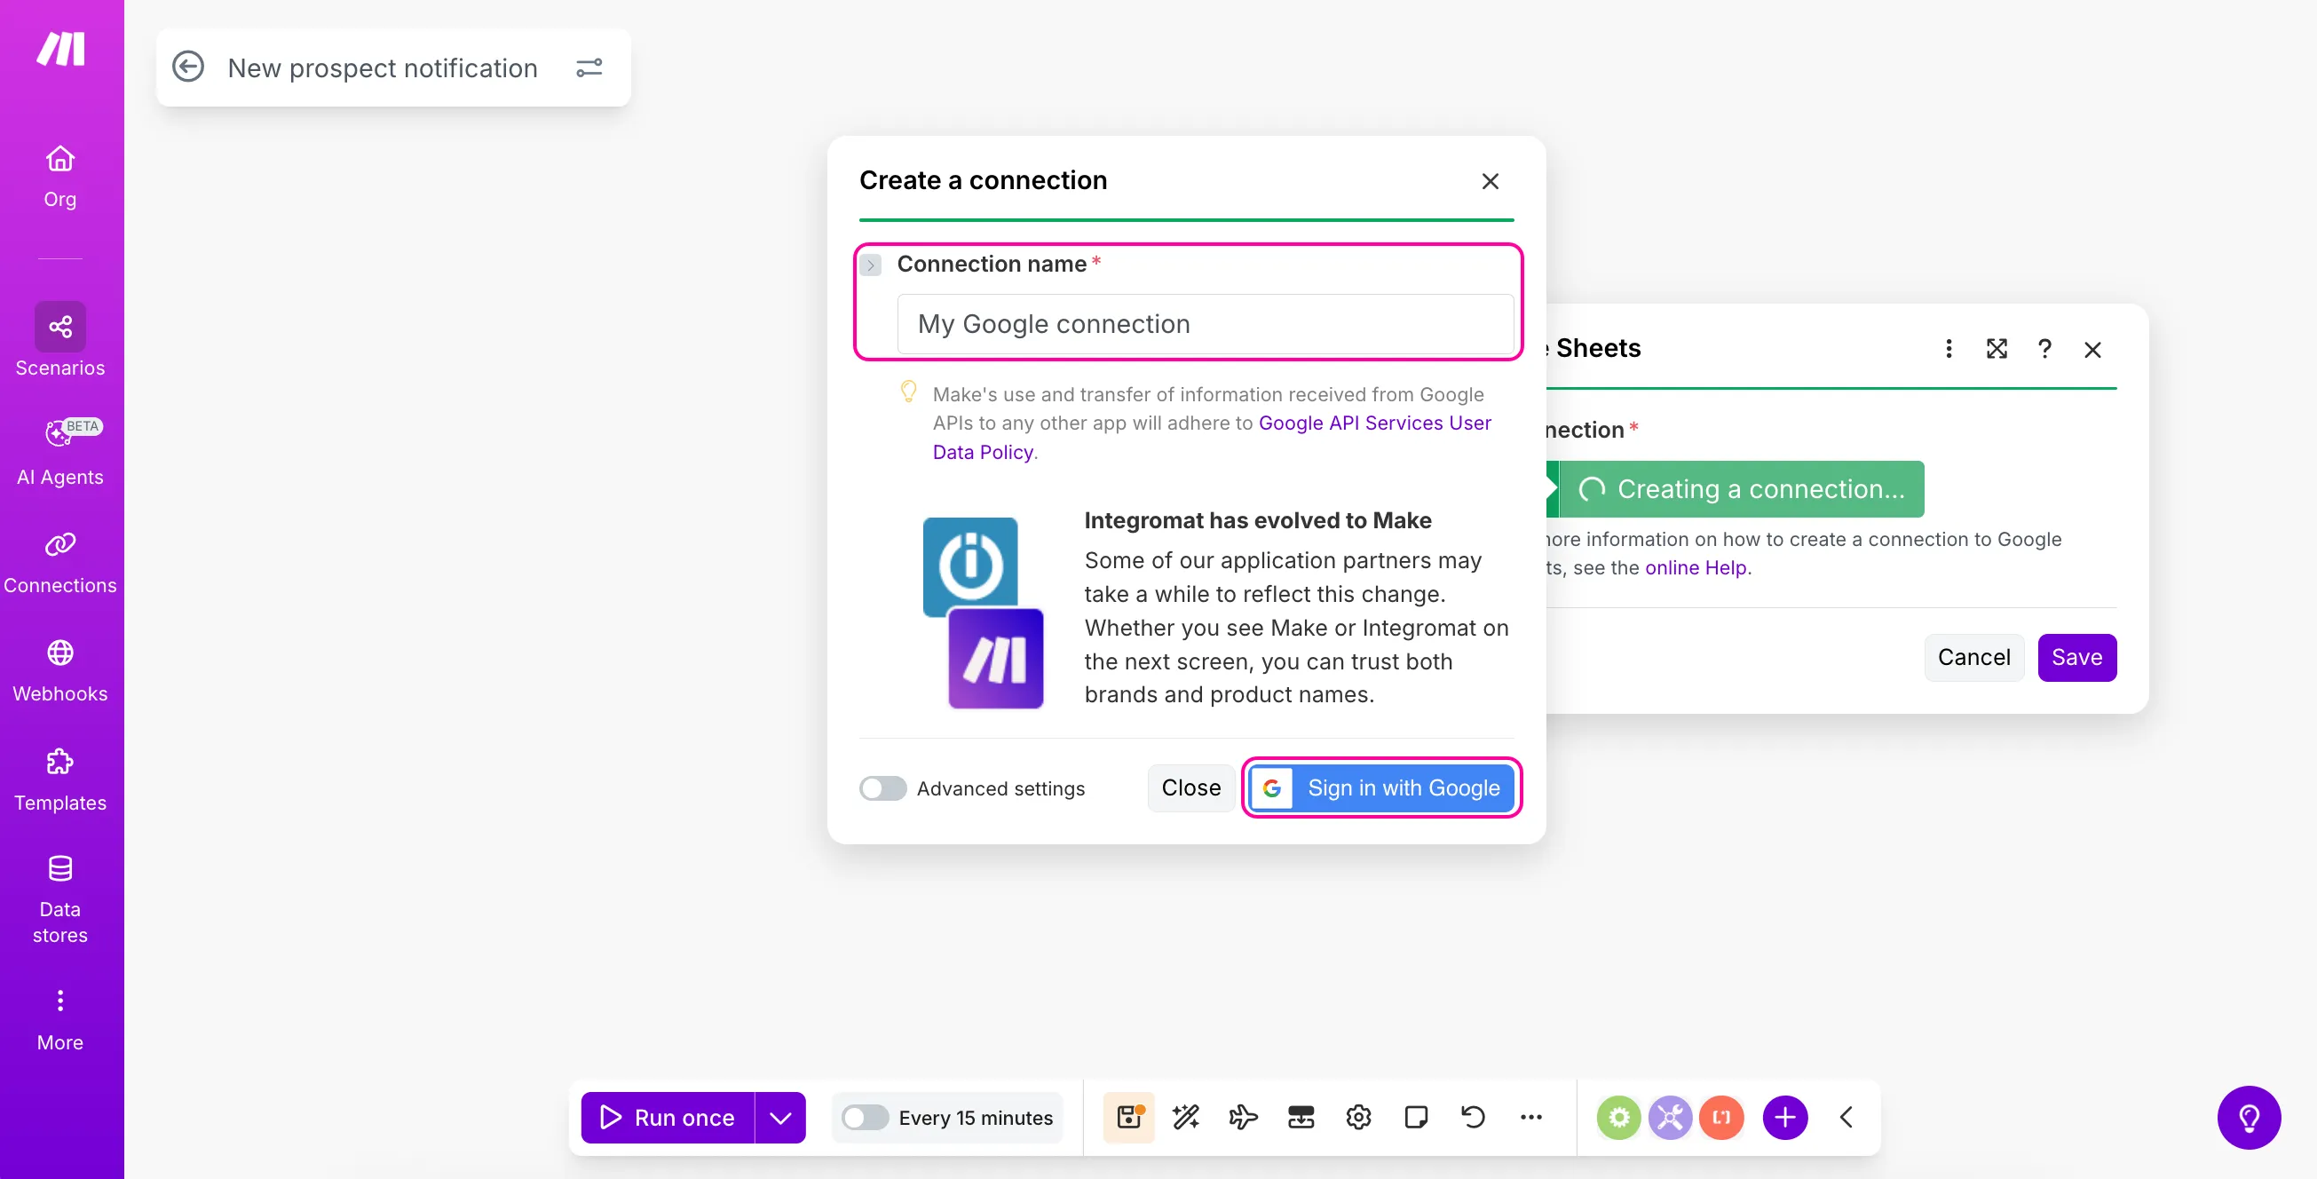
Task: Open help for the Google Sheets module
Action: [2044, 349]
